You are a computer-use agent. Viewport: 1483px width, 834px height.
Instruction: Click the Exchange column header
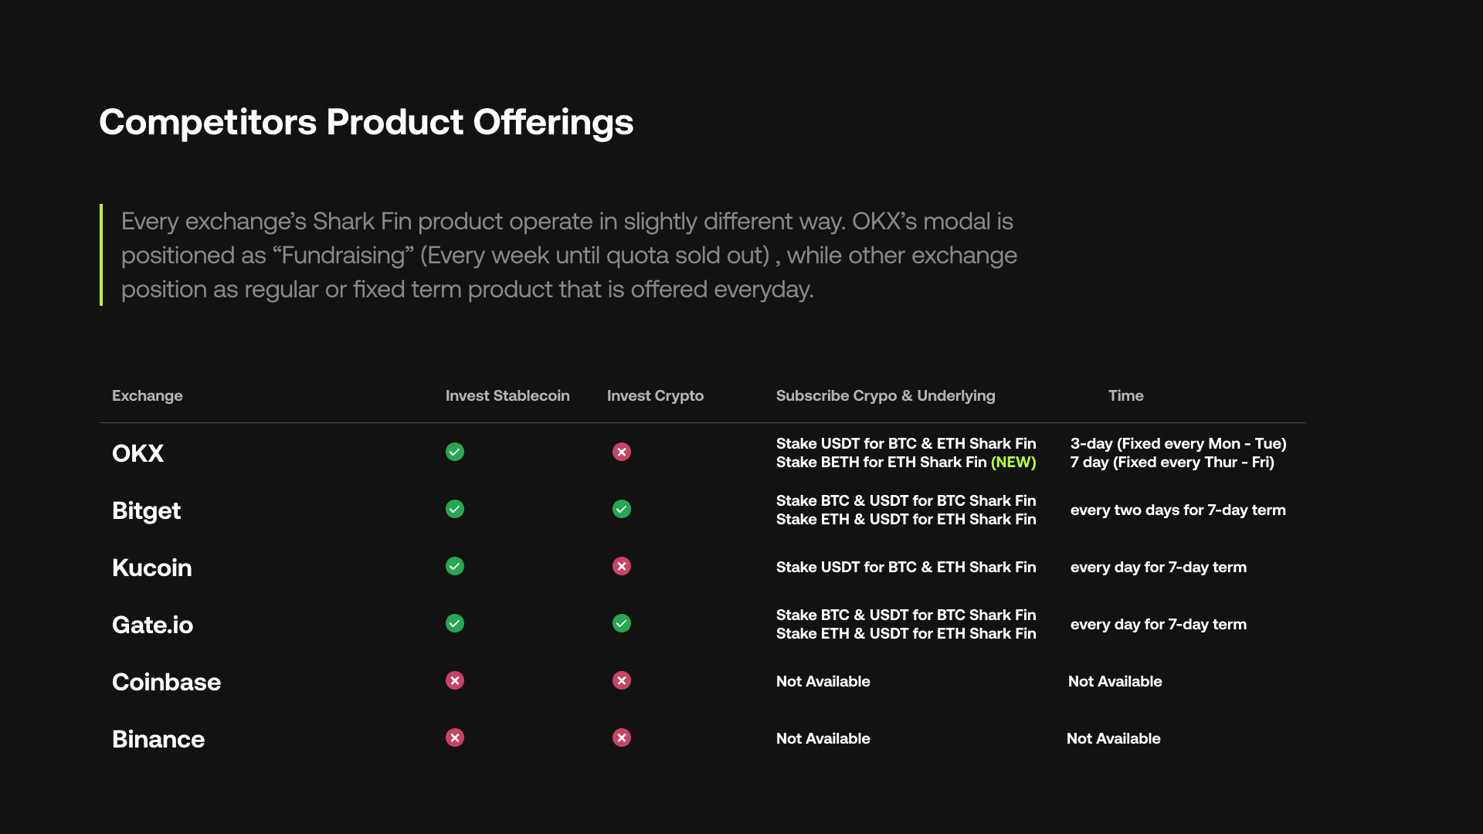click(147, 395)
